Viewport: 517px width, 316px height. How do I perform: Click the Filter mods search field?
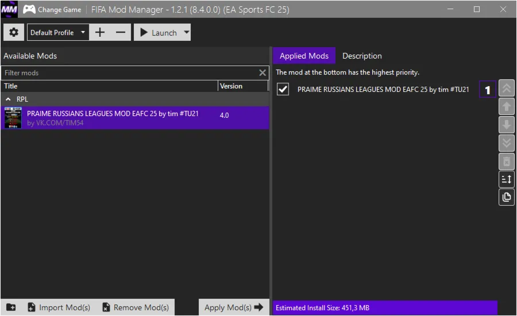130,73
